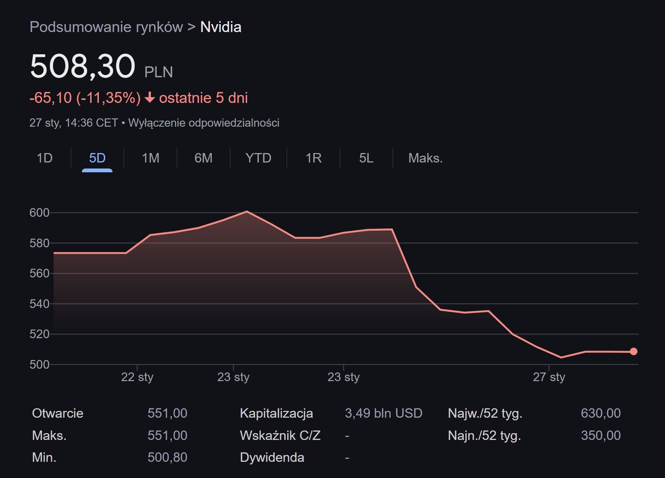Open the Podsumowanie rynków breadcrumb link
665x478 pixels.
pos(106,27)
